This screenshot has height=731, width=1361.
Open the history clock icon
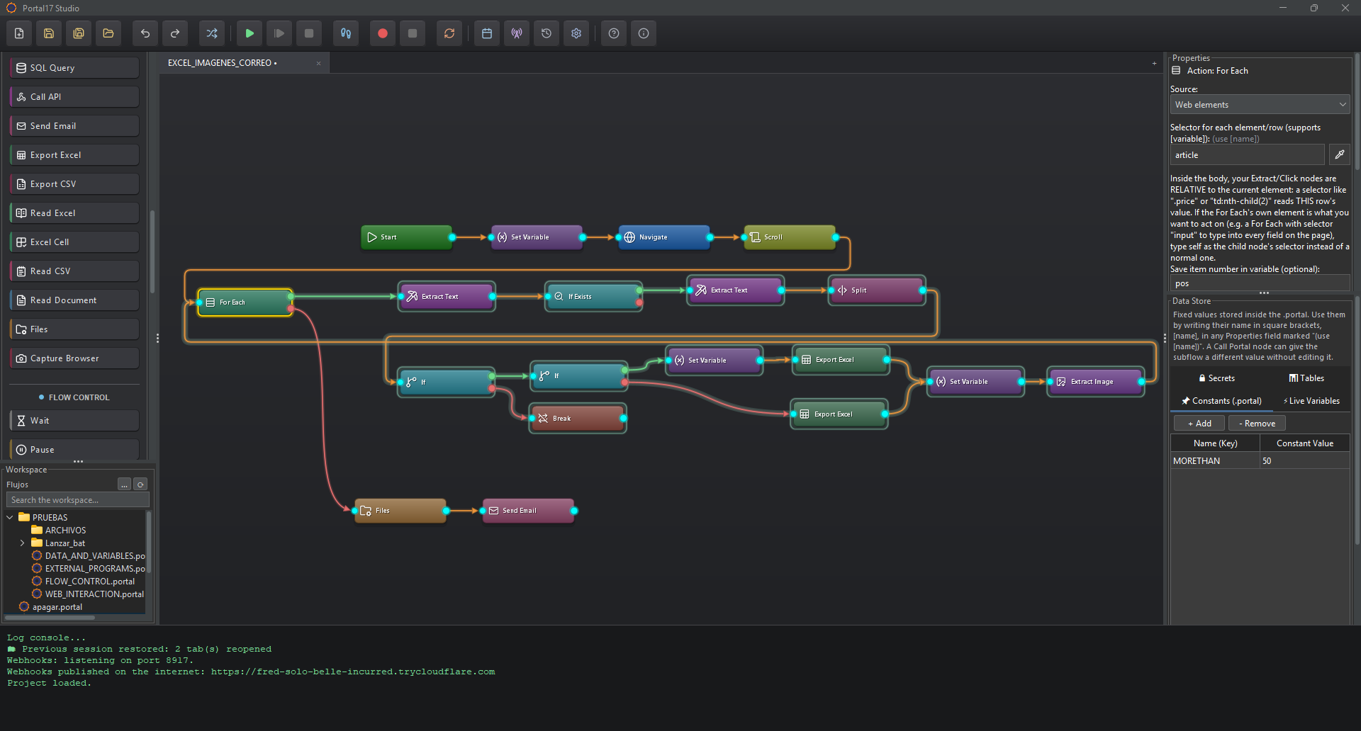[547, 33]
